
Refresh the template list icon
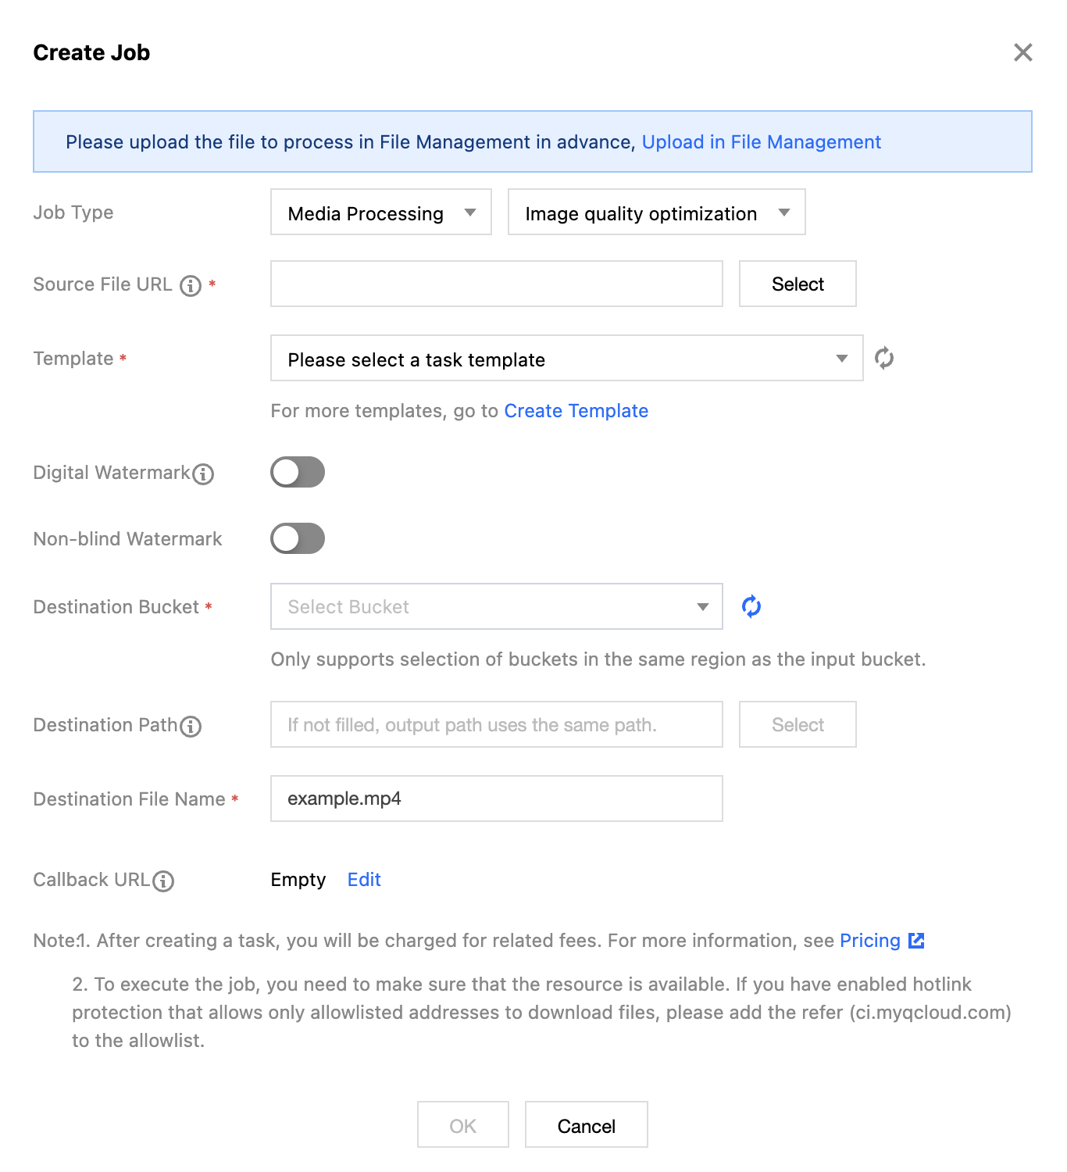[x=884, y=359]
